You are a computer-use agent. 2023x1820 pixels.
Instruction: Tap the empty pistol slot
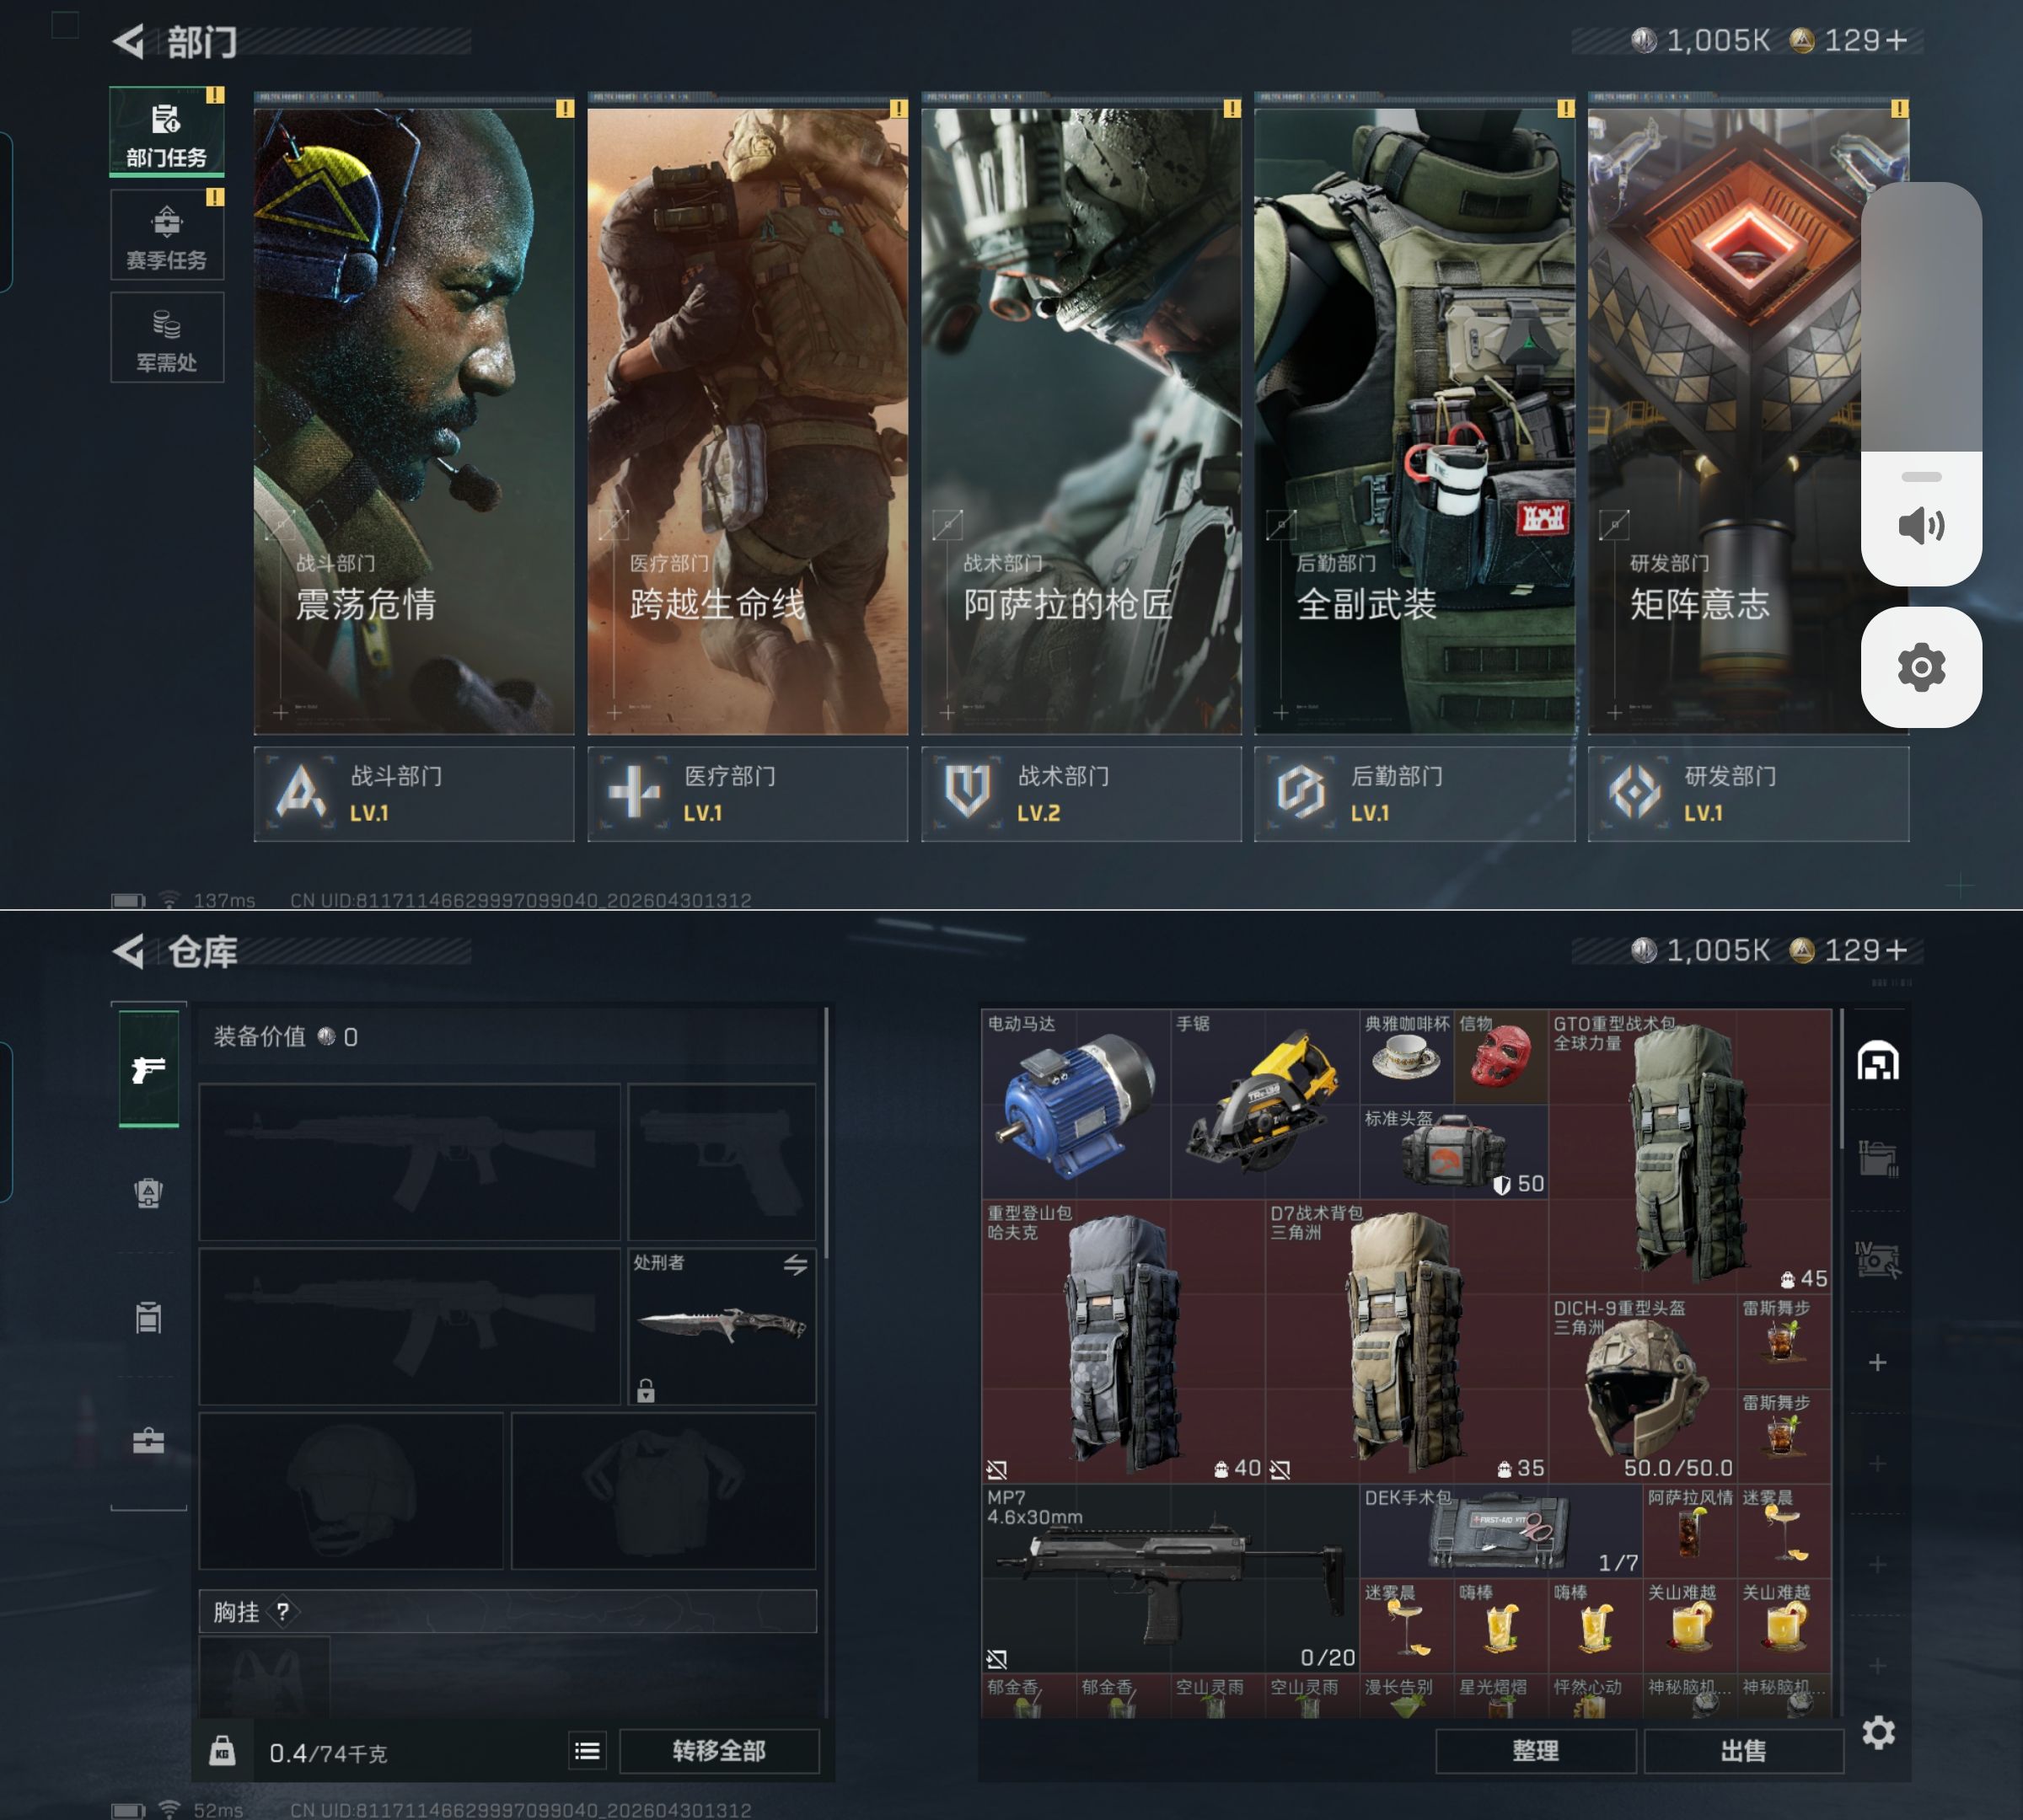(x=722, y=1162)
